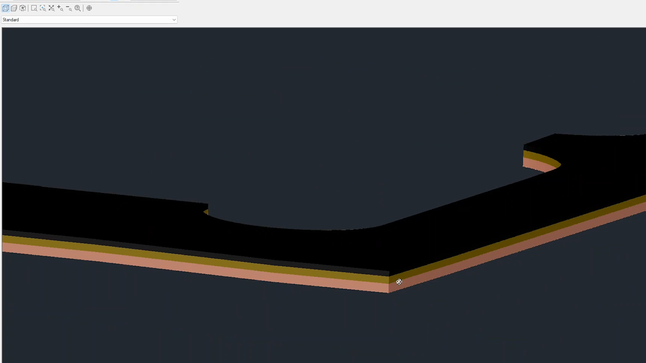Toggle the camera perspective mode
Screen dimensions: 646x363
23,8
